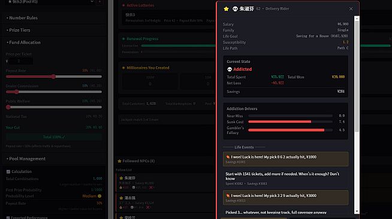Click 'Start with 1541 tickets' life event
The image size is (392, 219).
click(285, 178)
